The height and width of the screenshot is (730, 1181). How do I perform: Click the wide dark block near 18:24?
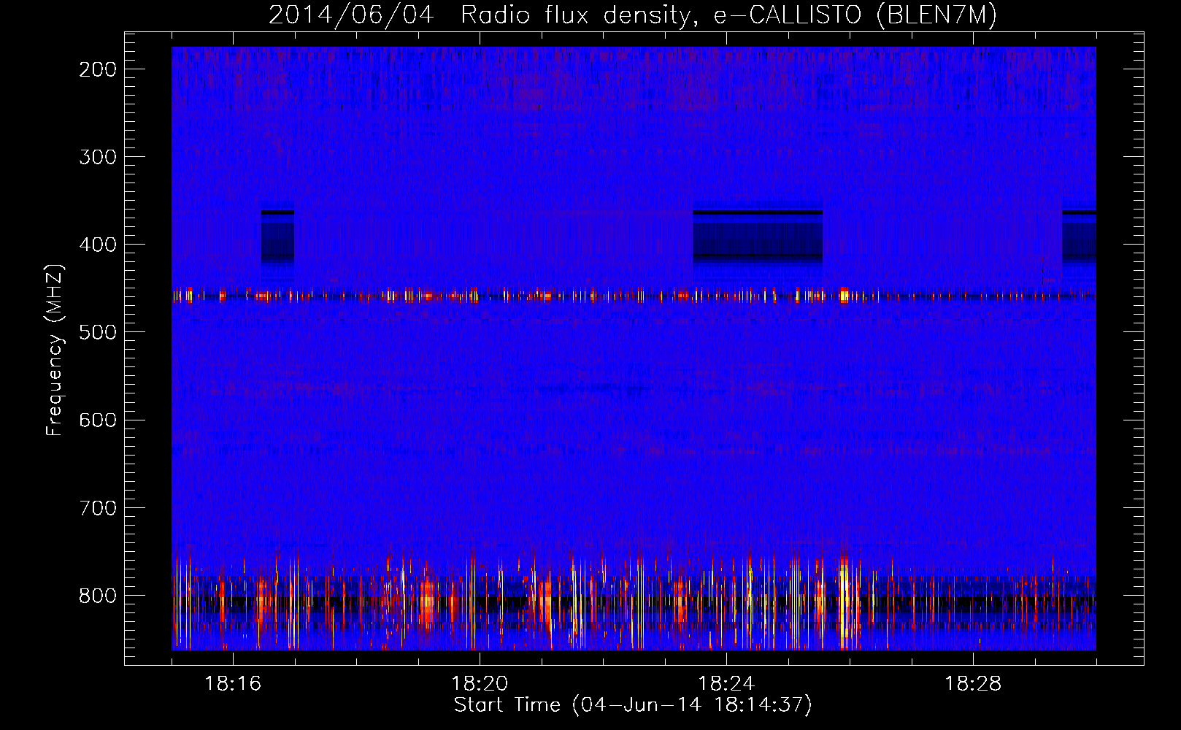pos(758,237)
